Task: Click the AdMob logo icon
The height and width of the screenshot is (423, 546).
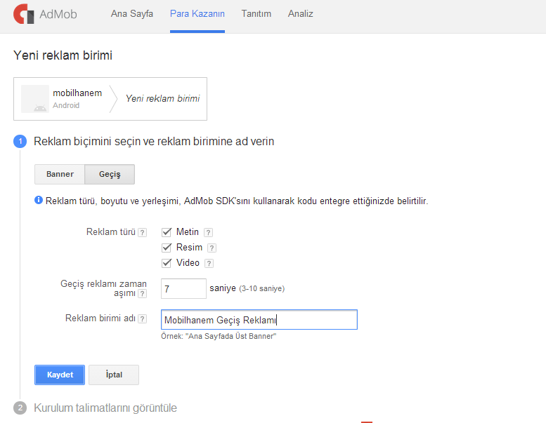Action: pos(24,14)
